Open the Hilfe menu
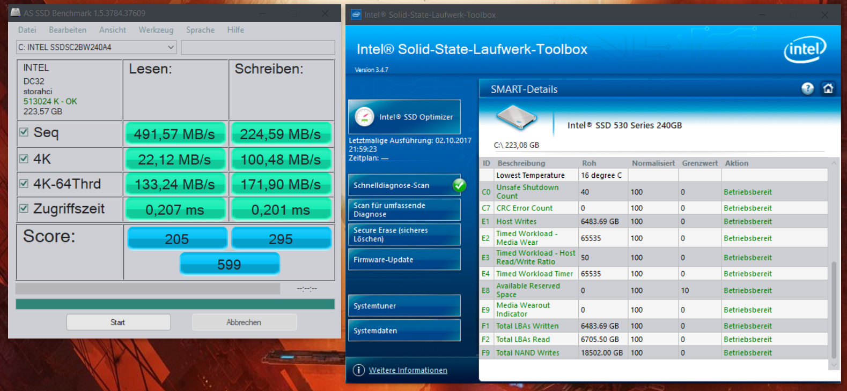Viewport: 847px width, 391px height. [x=235, y=30]
